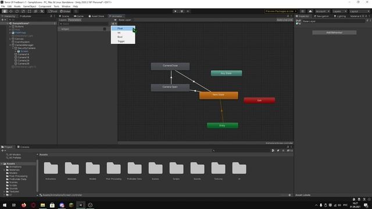Screen dimensions: 372x209
Task: Open the UI folder in the Assets grid
Action: (x=239, y=168)
